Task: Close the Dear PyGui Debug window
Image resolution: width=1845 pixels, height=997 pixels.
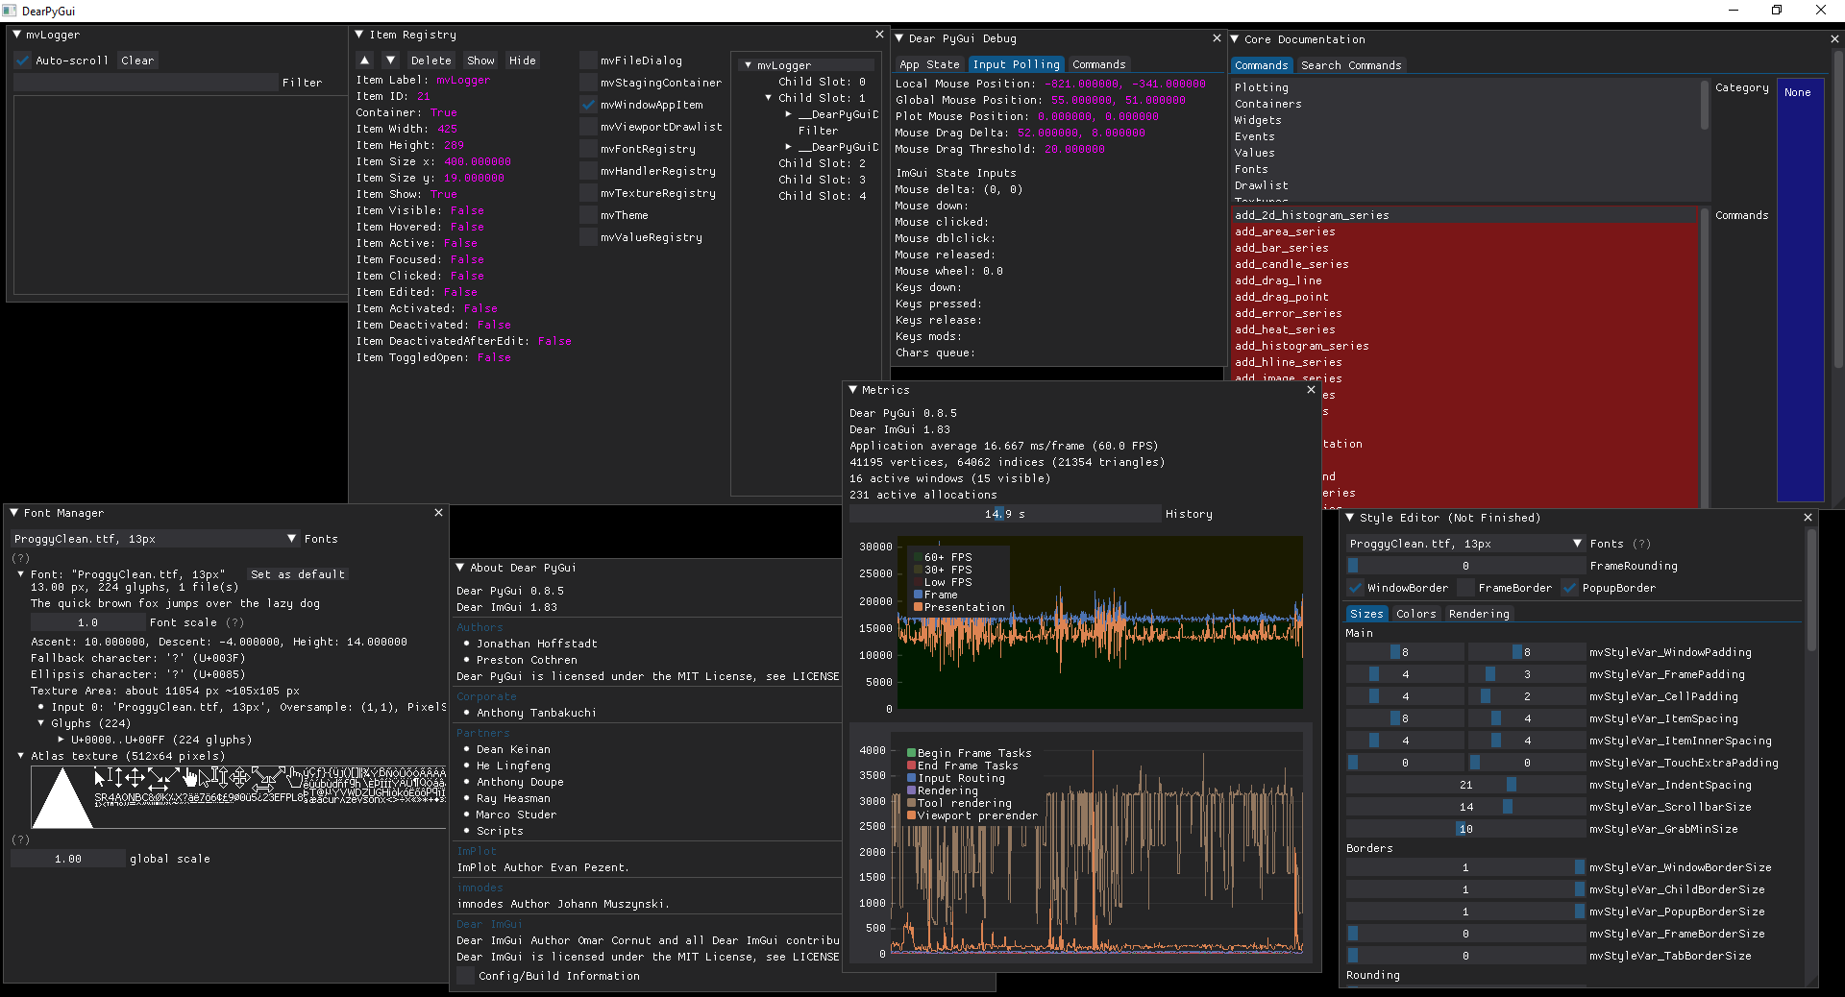Action: [x=1217, y=38]
